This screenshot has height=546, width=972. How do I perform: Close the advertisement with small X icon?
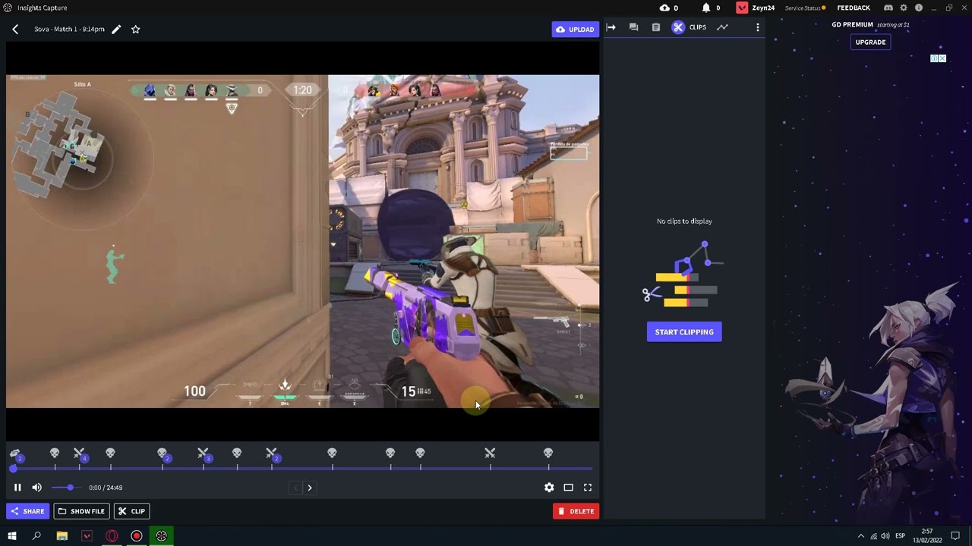pyautogui.click(x=942, y=58)
